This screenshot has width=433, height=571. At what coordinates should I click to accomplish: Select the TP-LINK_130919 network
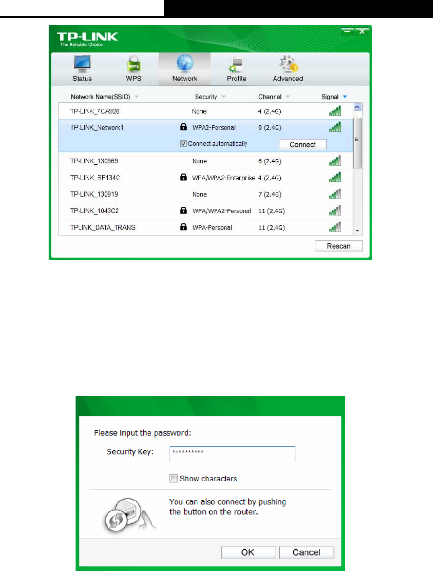[205, 194]
